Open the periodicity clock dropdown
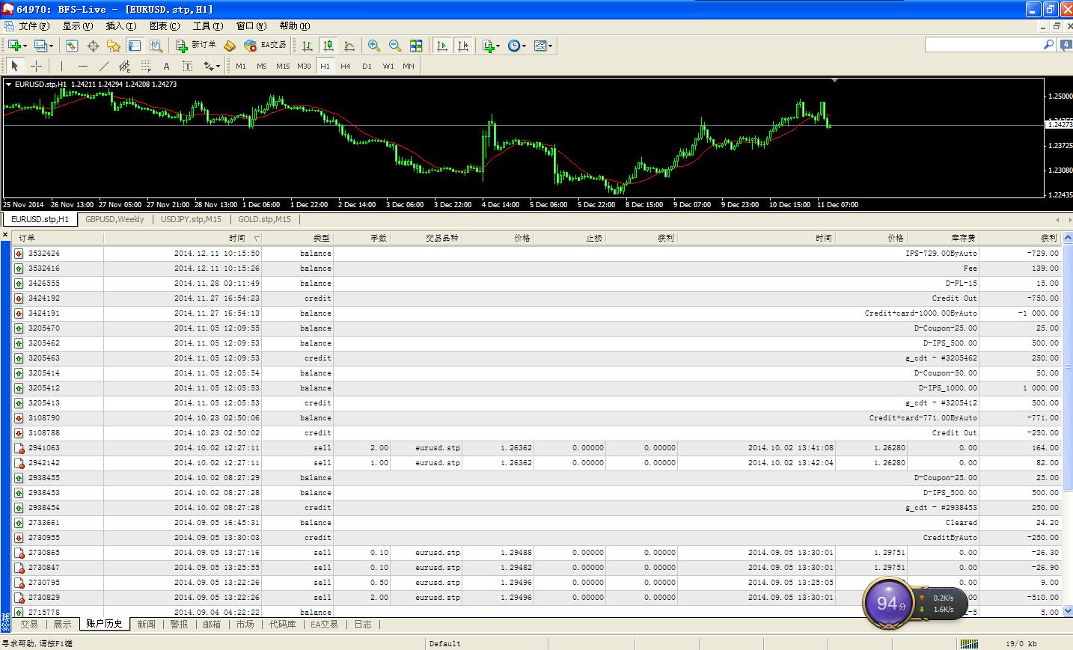This screenshot has width=1073, height=650. [517, 46]
